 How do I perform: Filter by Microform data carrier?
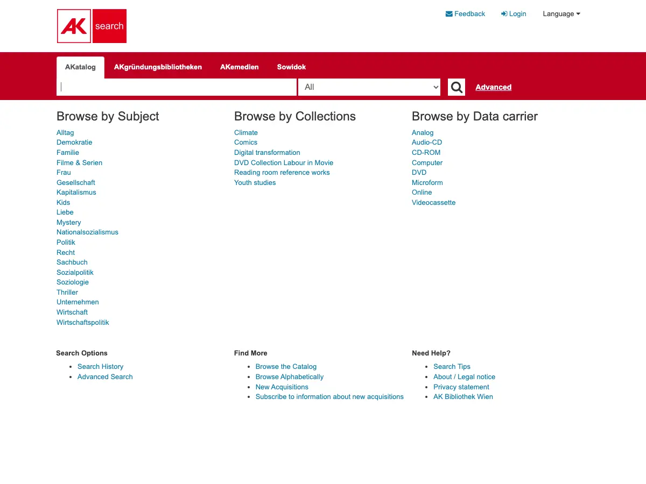[x=427, y=183]
